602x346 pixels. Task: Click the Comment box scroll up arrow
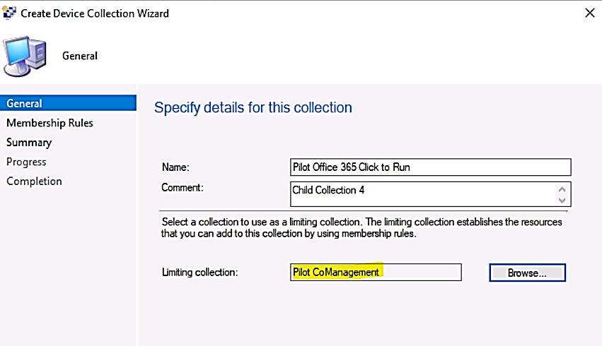click(x=562, y=189)
